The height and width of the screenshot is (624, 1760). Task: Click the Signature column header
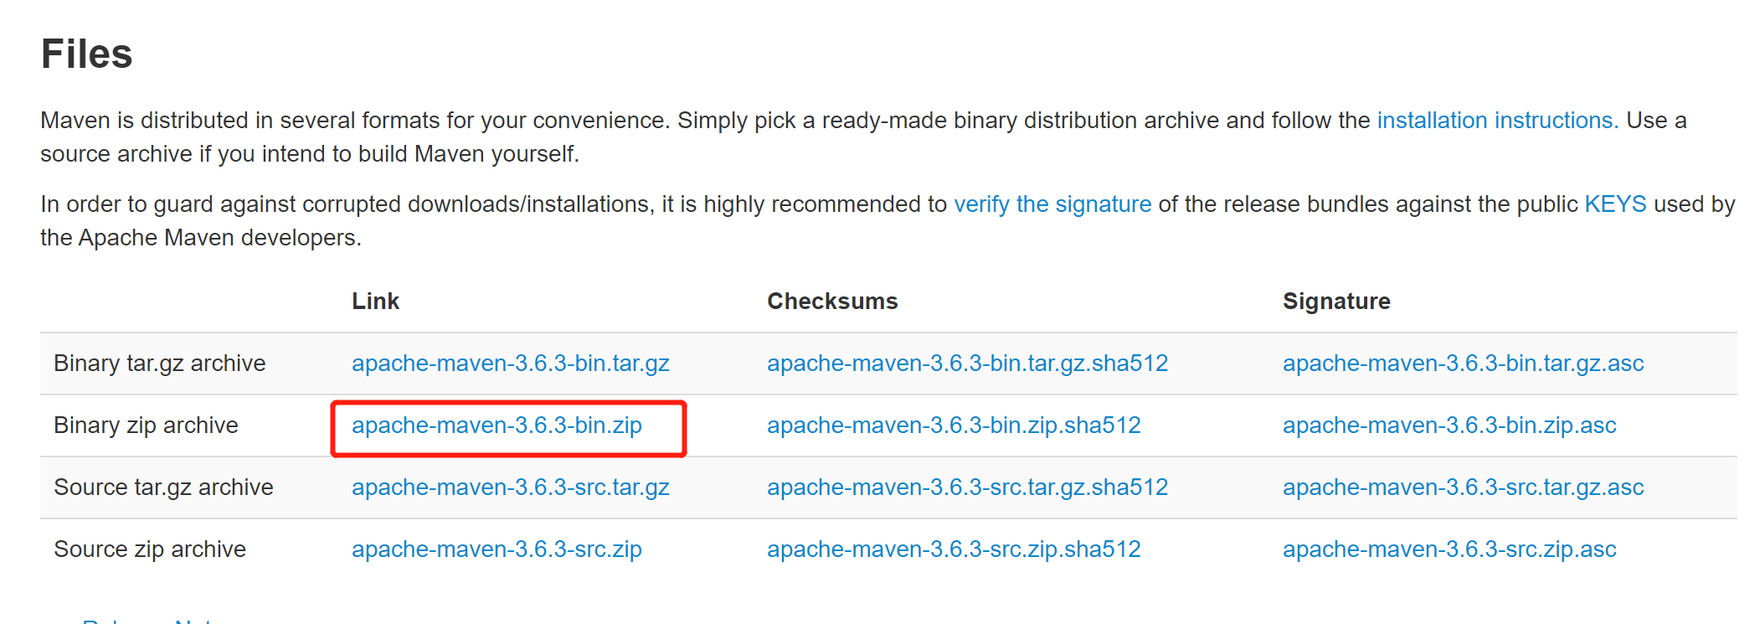1336,302
